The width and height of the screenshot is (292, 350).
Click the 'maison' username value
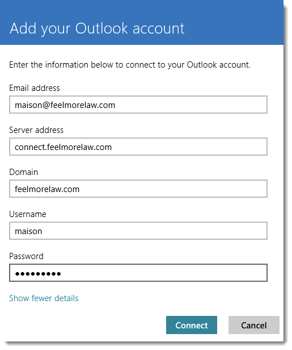pyautogui.click(x=28, y=231)
